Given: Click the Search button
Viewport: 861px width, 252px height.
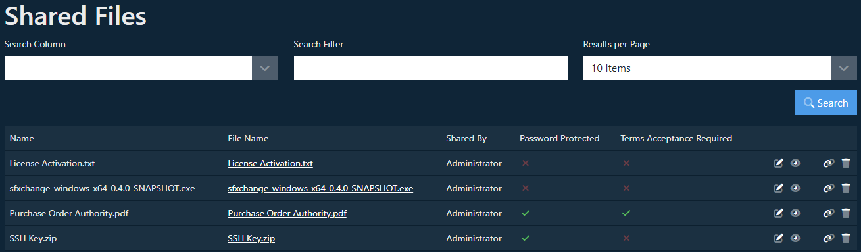Looking at the screenshot, I should pyautogui.click(x=826, y=103).
